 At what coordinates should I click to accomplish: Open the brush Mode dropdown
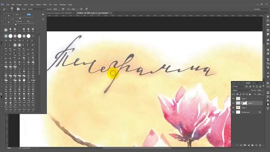36,9
